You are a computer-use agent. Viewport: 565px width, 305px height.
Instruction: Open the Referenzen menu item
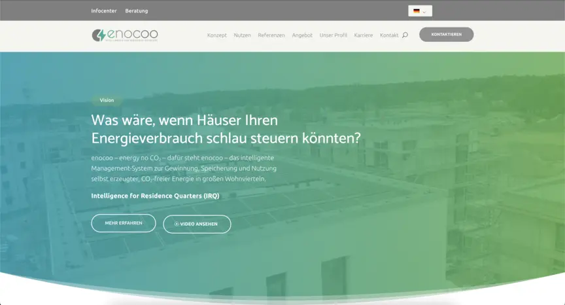[271, 35]
